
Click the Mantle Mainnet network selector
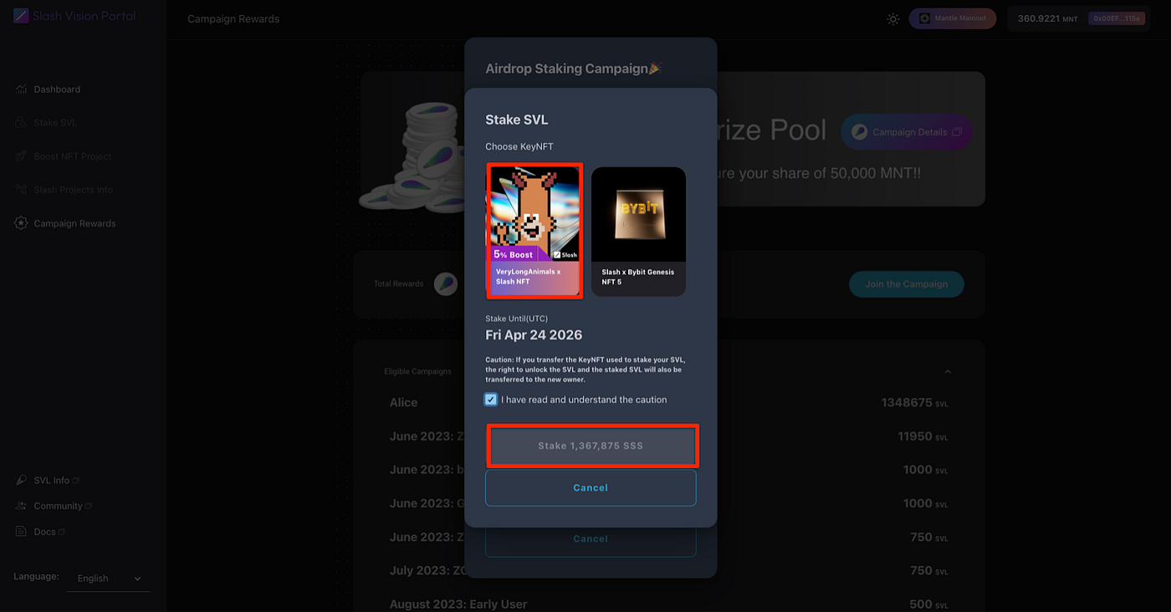coord(952,18)
